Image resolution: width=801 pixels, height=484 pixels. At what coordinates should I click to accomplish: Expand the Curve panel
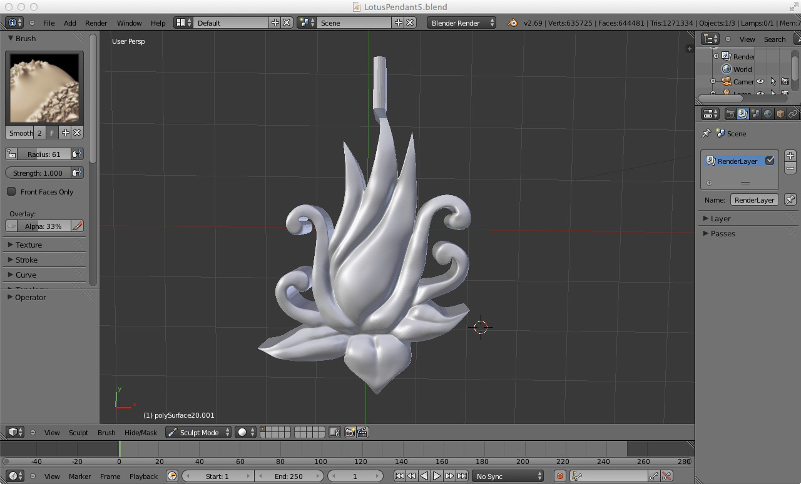click(x=45, y=275)
